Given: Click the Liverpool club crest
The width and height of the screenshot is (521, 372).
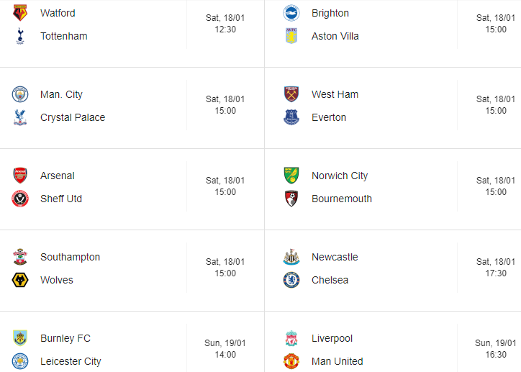Looking at the screenshot, I should 291,338.
